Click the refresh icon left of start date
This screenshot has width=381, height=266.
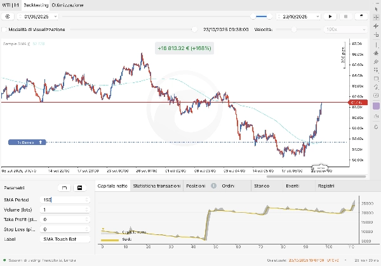pyautogui.click(x=8, y=16)
